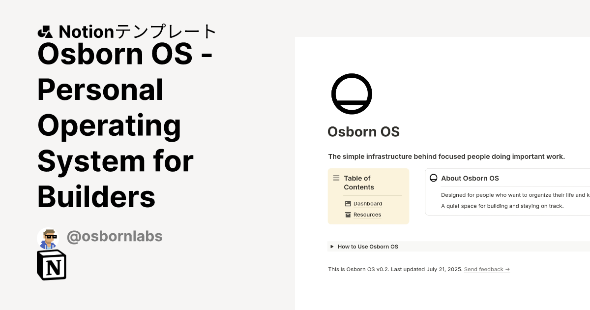Screen dimensions: 590x310
Task: Open Resources from the Table of Contents
Action: coord(367,215)
